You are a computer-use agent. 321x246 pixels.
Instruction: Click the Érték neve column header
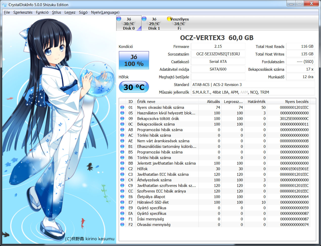(x=167, y=101)
